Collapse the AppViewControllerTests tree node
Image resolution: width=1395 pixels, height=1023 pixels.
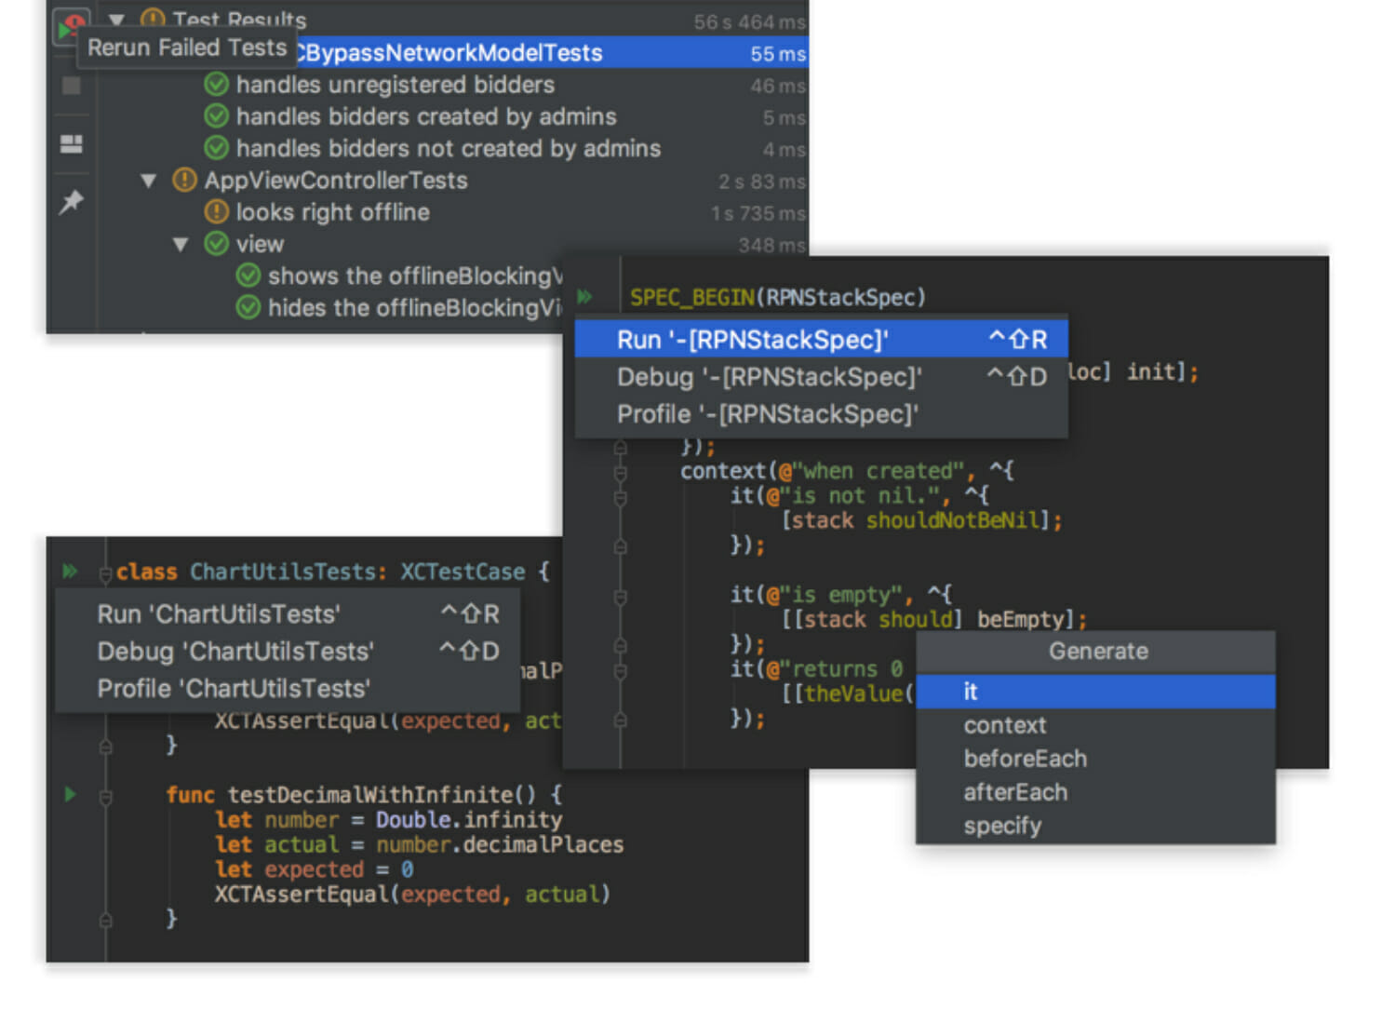148,181
